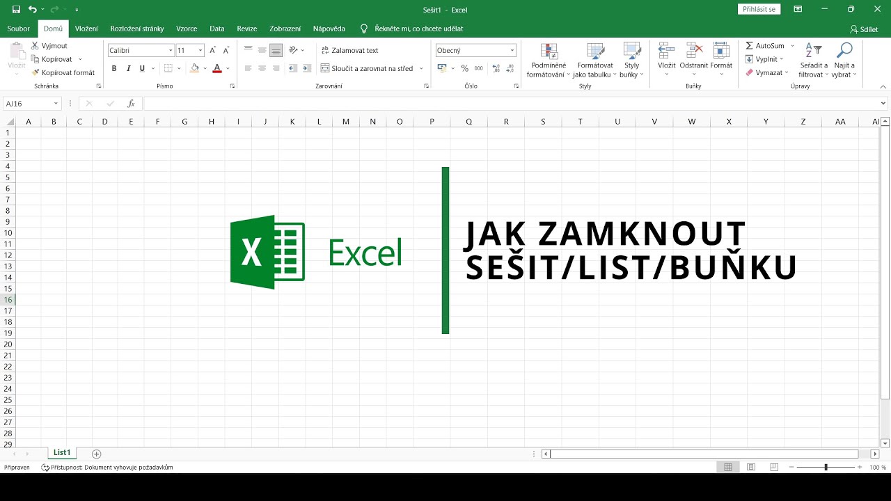891x501 pixels.
Task: Decrease font size with the smaller A icon
Action: 227,50
